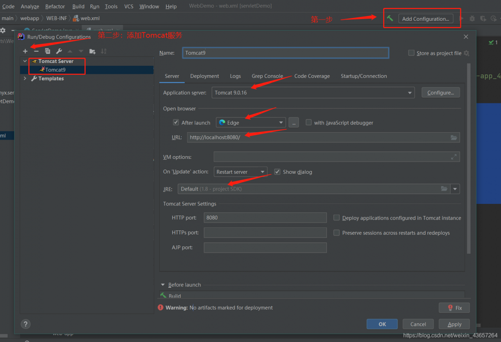Add a new configuration with plus icon
This screenshot has width=501, height=342.
(x=25, y=51)
